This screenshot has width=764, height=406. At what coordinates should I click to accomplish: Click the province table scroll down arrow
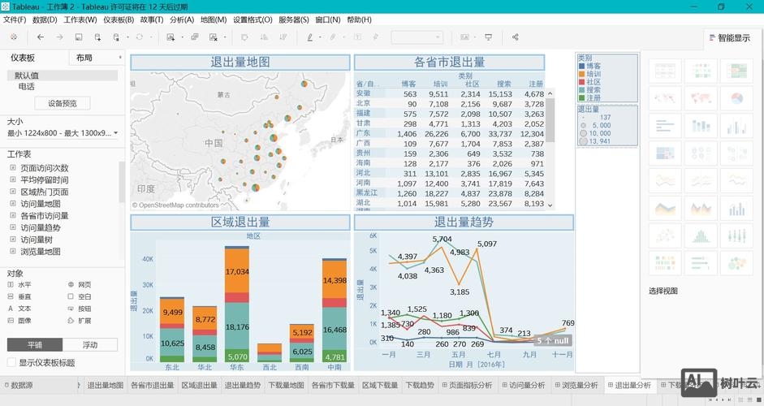coord(550,205)
